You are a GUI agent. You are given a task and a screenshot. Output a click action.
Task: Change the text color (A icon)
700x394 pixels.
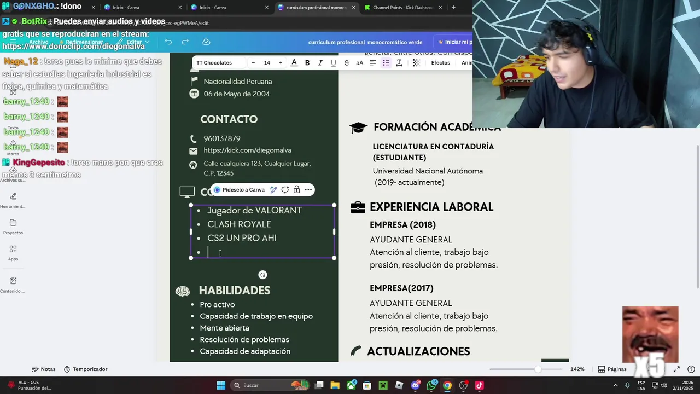[294, 63]
